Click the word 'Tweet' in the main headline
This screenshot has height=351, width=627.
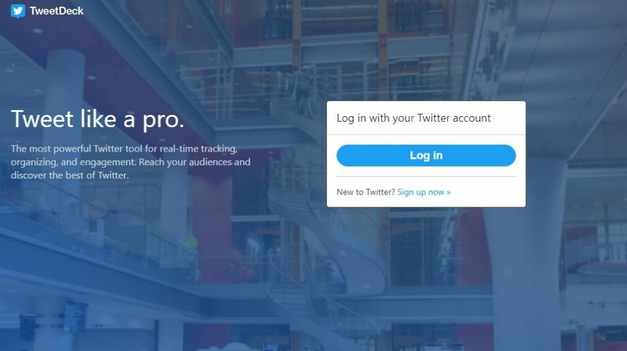pos(42,119)
